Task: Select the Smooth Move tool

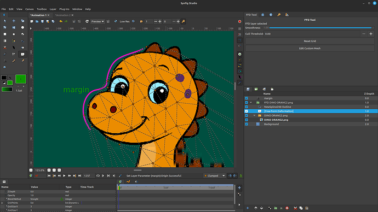Action: pyautogui.click(x=14, y=21)
